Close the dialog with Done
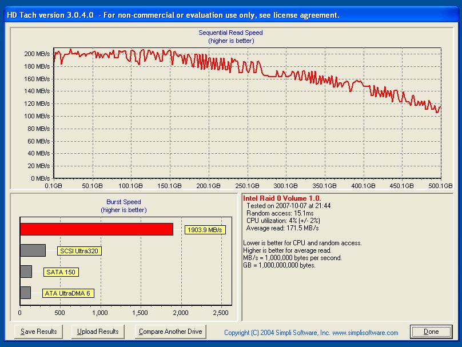The height and width of the screenshot is (347, 462). coord(431,332)
